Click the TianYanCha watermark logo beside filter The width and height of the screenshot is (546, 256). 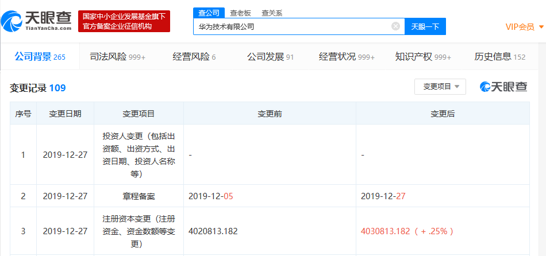[x=504, y=87]
